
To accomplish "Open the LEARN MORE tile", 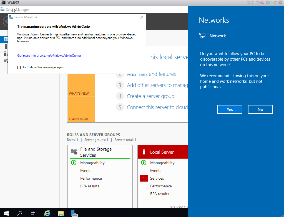I will click(x=81, y=110).
